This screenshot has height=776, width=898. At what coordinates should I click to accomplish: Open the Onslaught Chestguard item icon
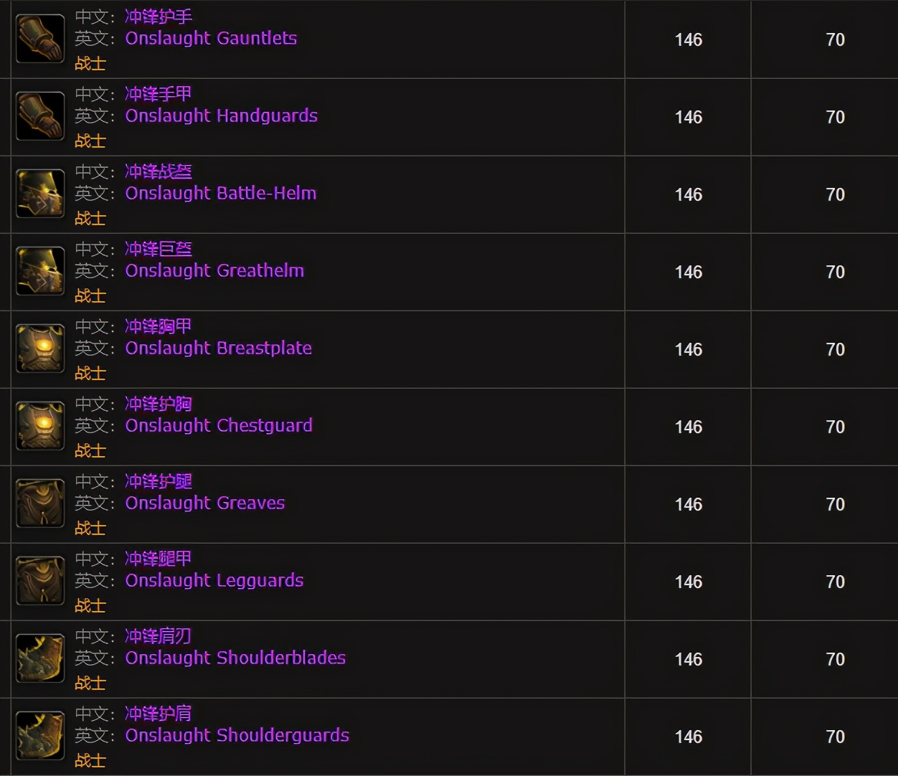point(40,426)
